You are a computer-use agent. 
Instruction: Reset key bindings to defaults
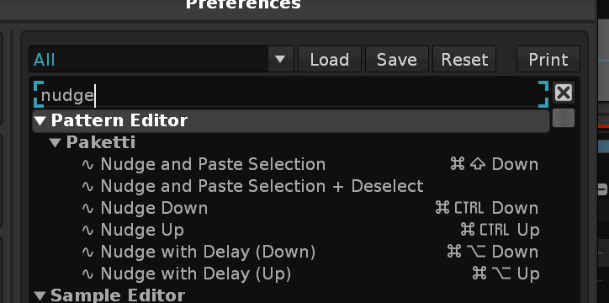(464, 59)
